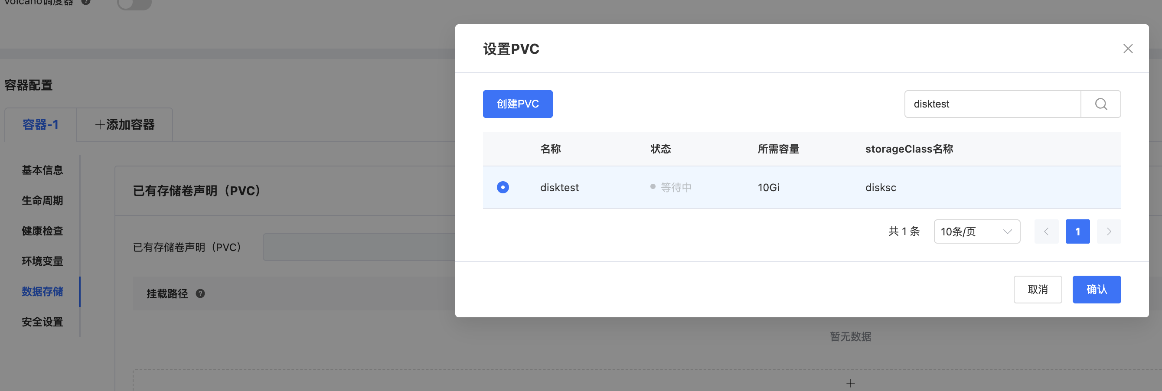Viewport: 1162px width, 391px height.
Task: Click plus icon to add mount row
Action: pyautogui.click(x=850, y=383)
